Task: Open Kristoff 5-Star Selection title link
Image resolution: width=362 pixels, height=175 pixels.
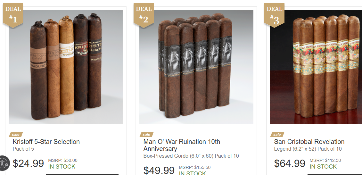Action: tap(46, 142)
